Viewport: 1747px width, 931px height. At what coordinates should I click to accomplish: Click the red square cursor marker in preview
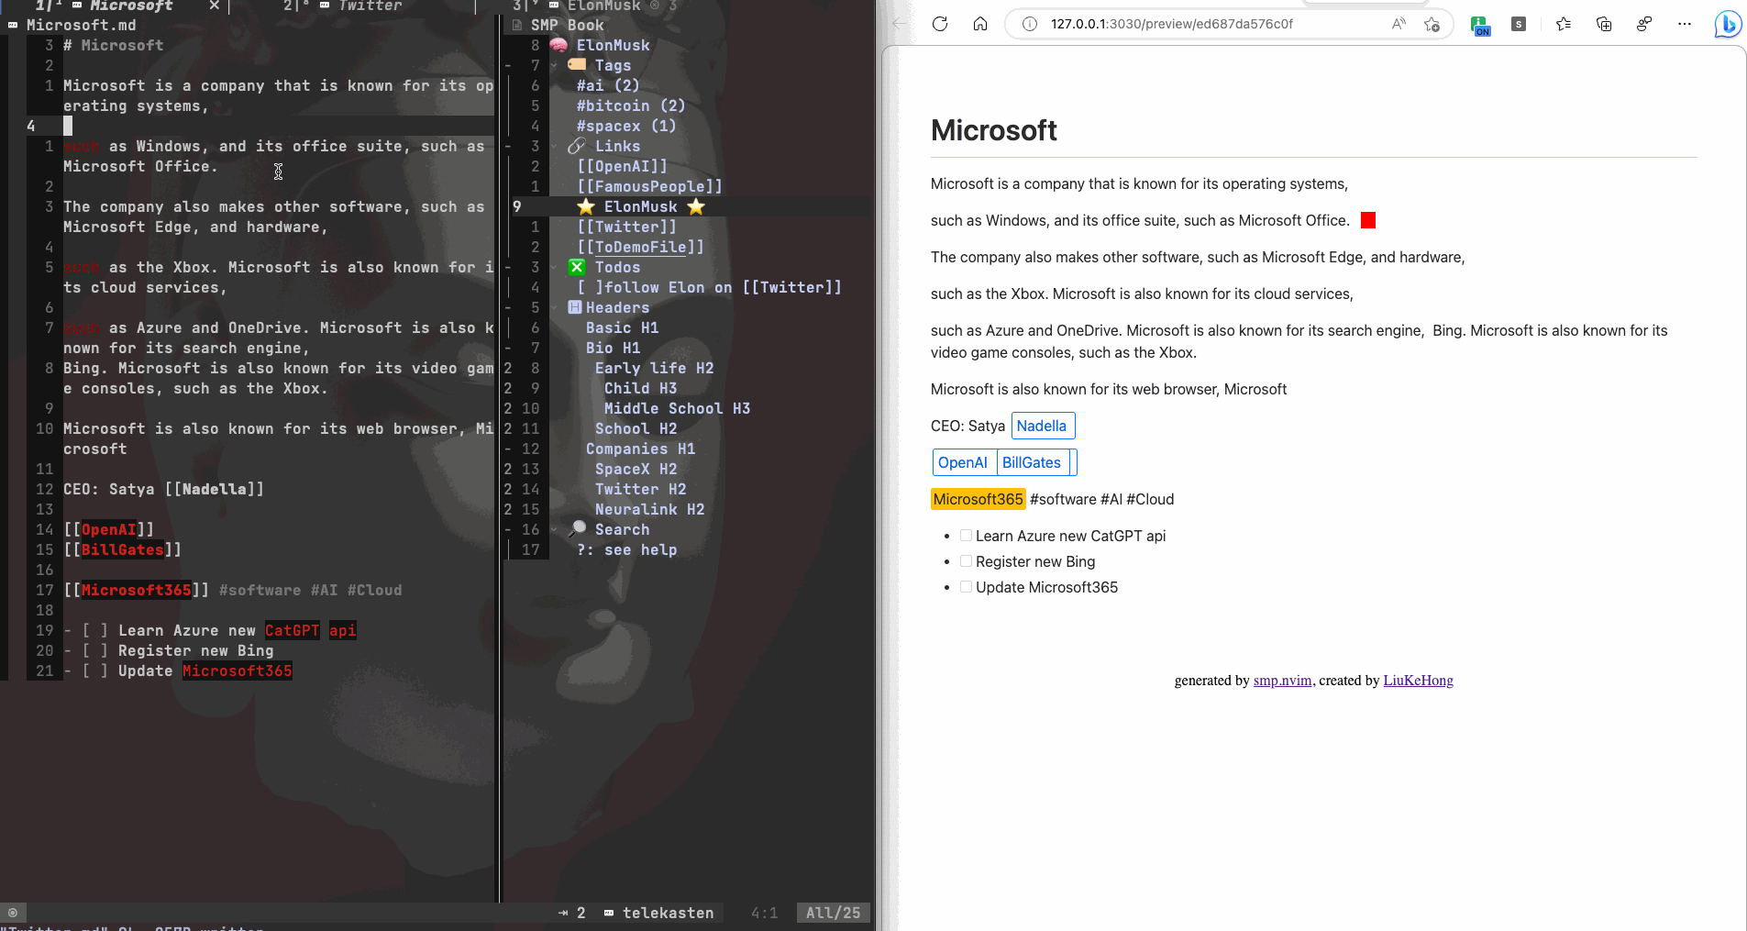pos(1368,220)
